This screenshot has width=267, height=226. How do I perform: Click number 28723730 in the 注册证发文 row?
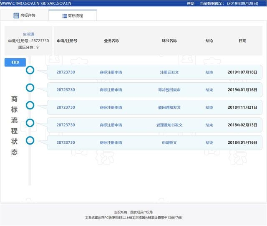[66, 72]
